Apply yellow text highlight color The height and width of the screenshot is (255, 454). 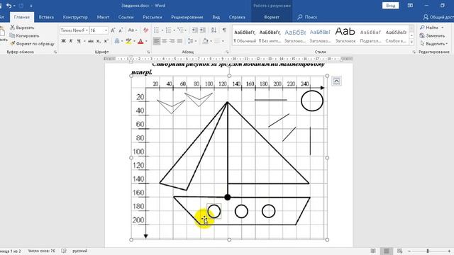[x=129, y=41]
